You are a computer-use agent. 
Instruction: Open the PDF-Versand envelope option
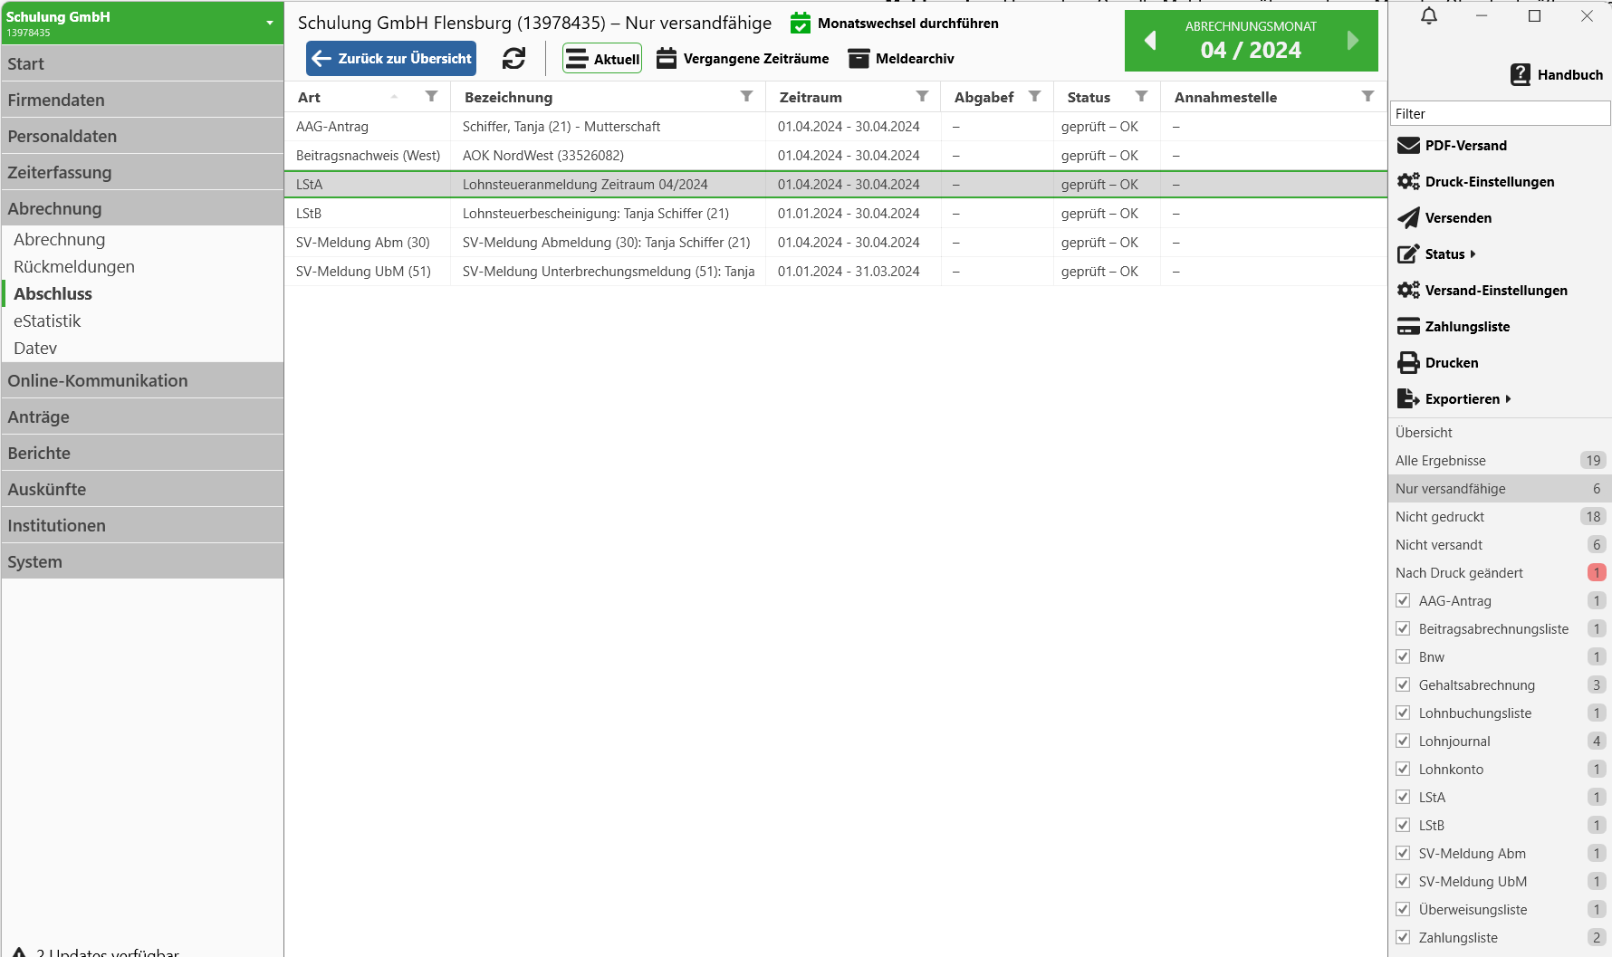point(1408,146)
